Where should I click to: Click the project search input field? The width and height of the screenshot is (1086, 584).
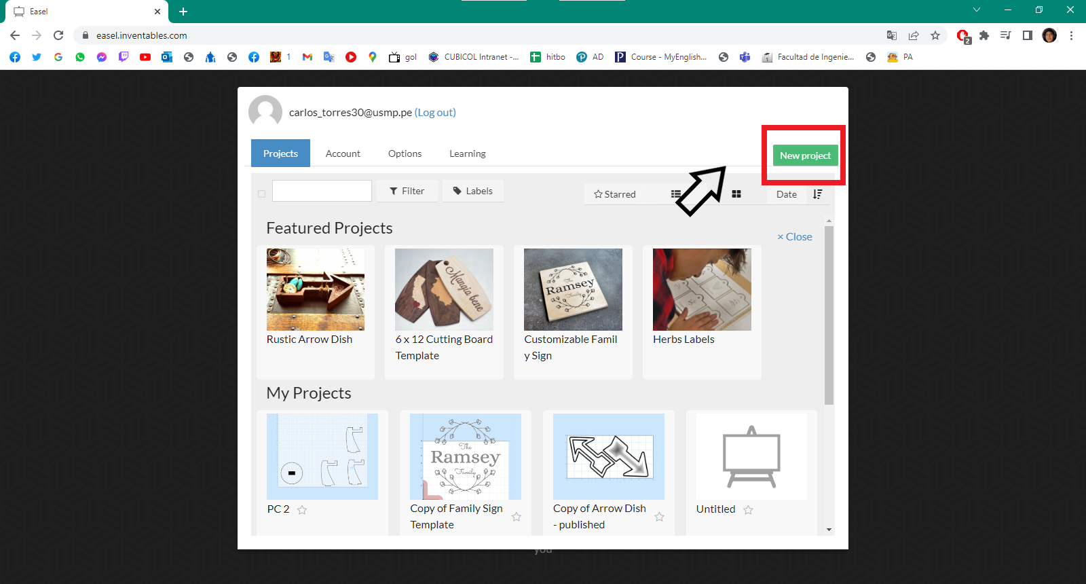point(322,191)
